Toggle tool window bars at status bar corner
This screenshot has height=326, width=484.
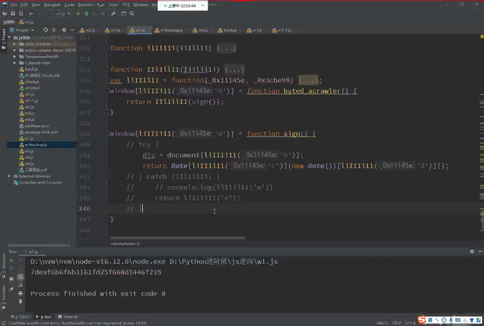[x=4, y=323]
